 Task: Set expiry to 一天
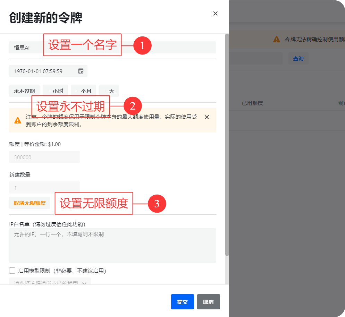point(109,90)
